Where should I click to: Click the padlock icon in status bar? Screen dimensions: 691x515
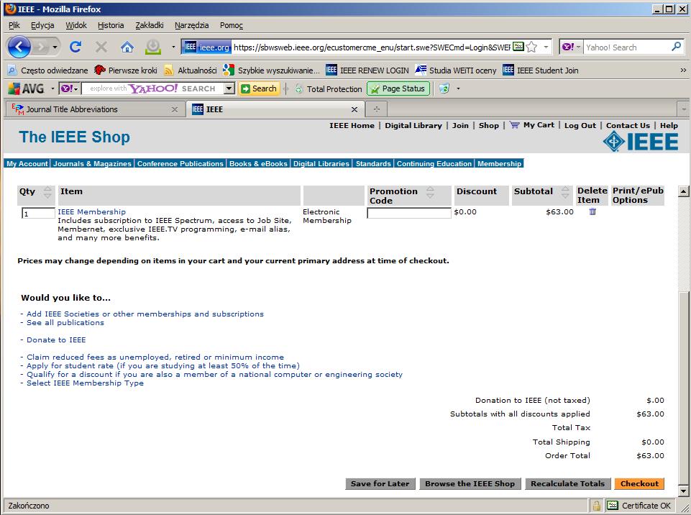click(x=596, y=506)
